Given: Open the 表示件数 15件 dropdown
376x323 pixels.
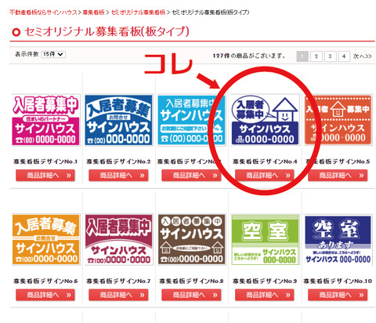Looking at the screenshot, I should click(53, 54).
